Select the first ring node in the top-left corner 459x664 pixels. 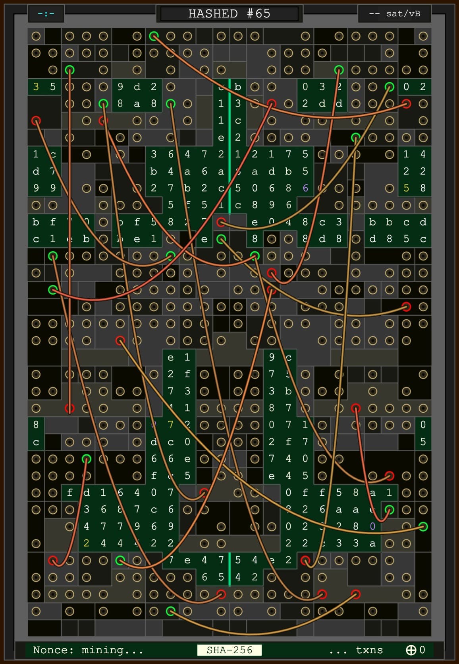click(x=36, y=36)
